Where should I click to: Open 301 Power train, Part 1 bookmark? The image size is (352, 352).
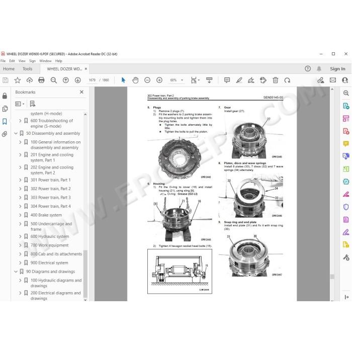coord(50,180)
